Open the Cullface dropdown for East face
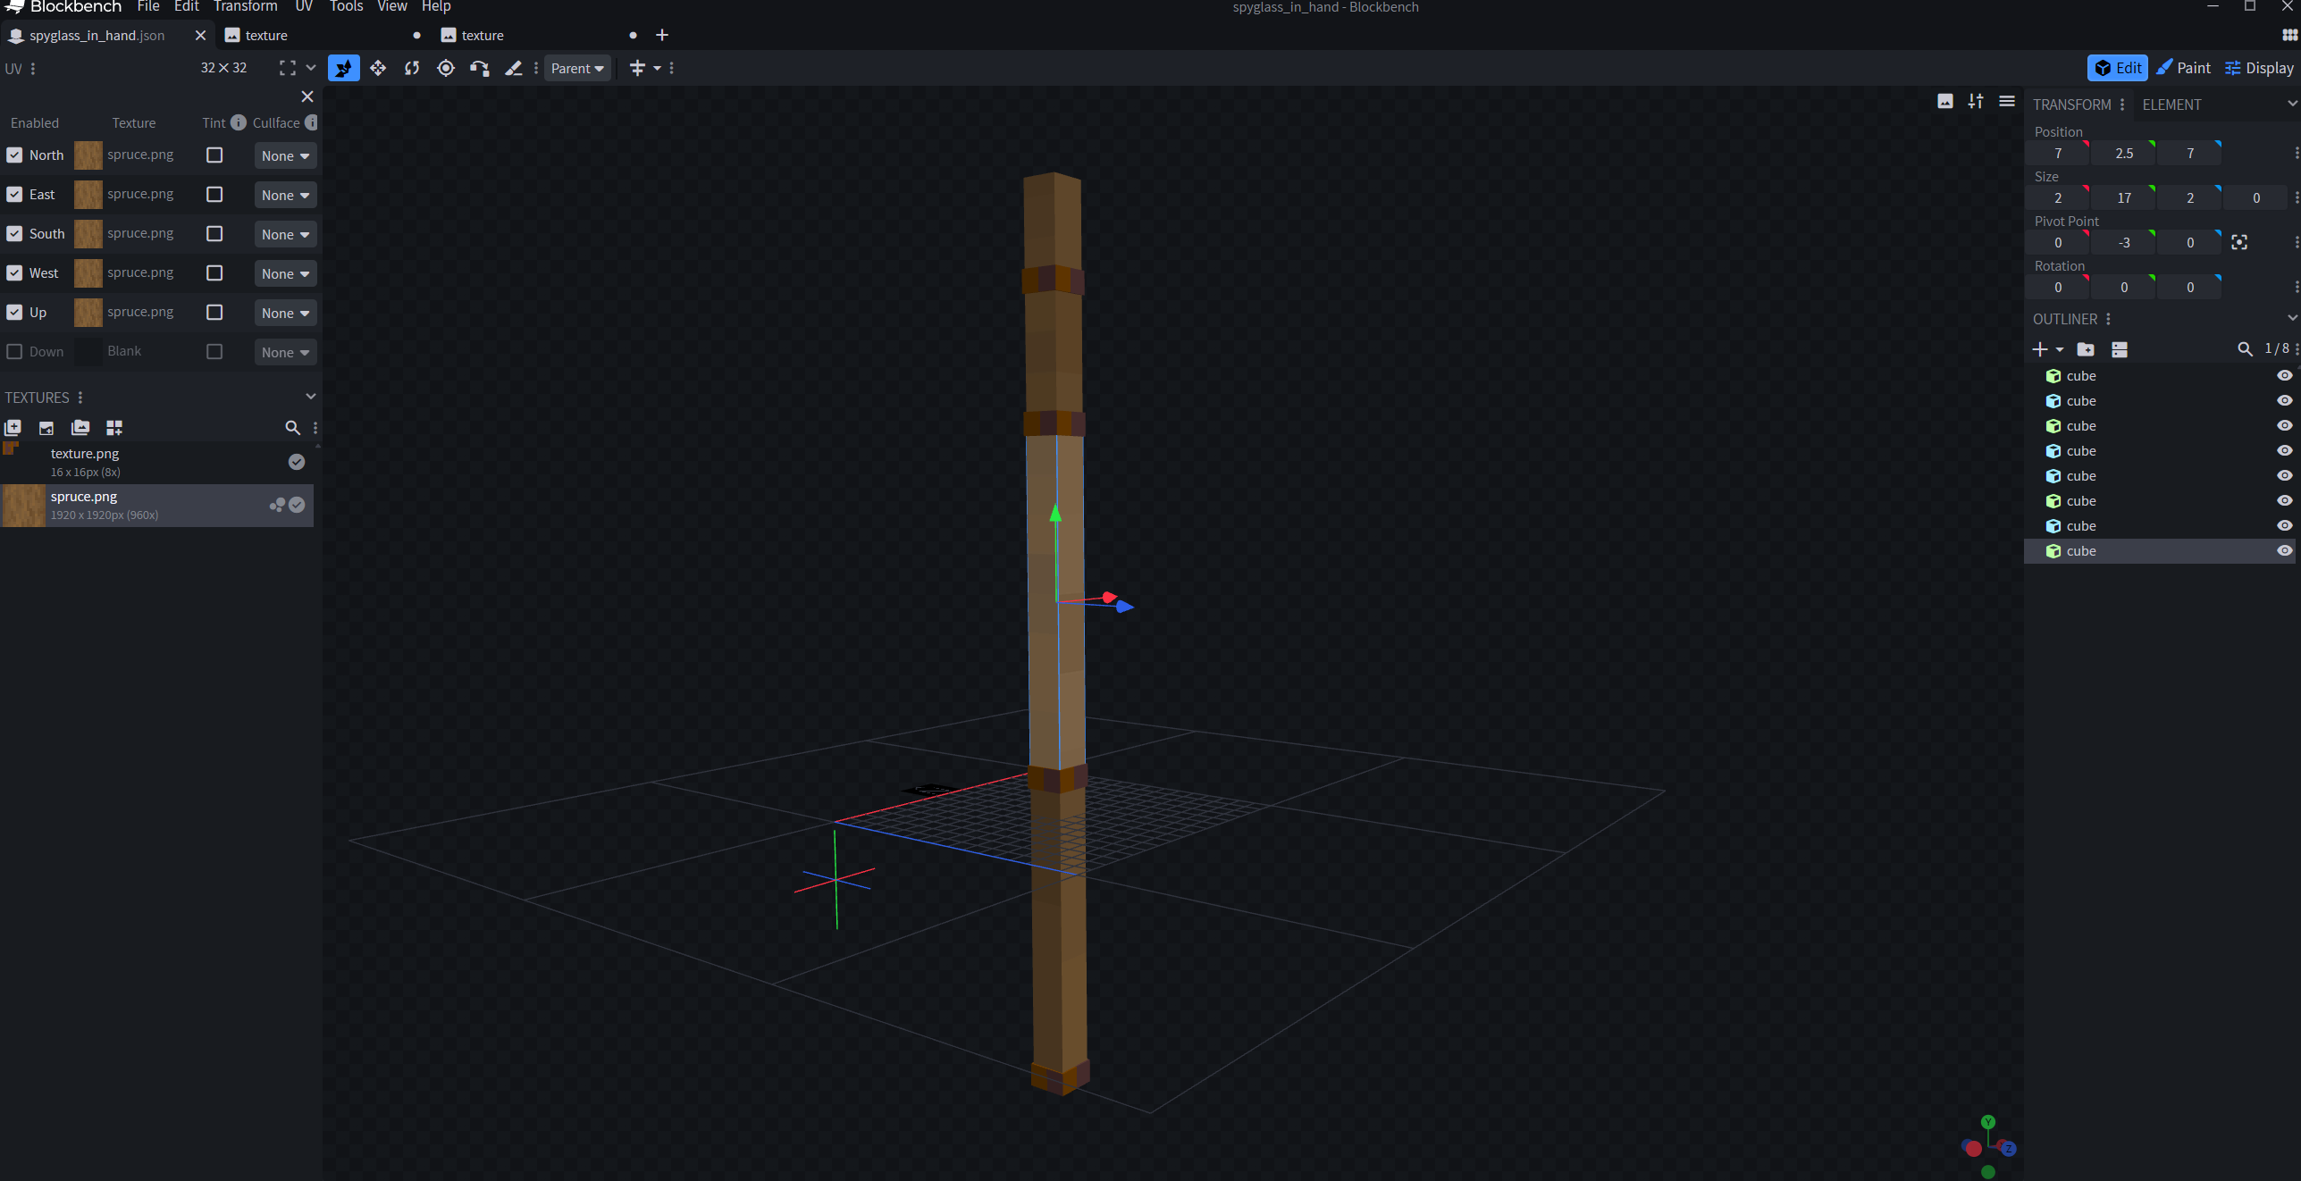The width and height of the screenshot is (2301, 1181). [x=285, y=195]
